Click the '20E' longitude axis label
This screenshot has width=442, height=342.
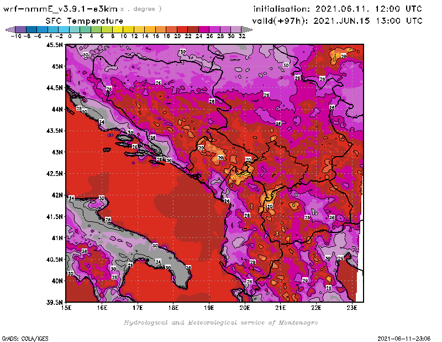click(x=245, y=308)
